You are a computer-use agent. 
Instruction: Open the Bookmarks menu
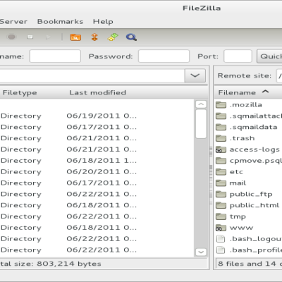click(60, 22)
